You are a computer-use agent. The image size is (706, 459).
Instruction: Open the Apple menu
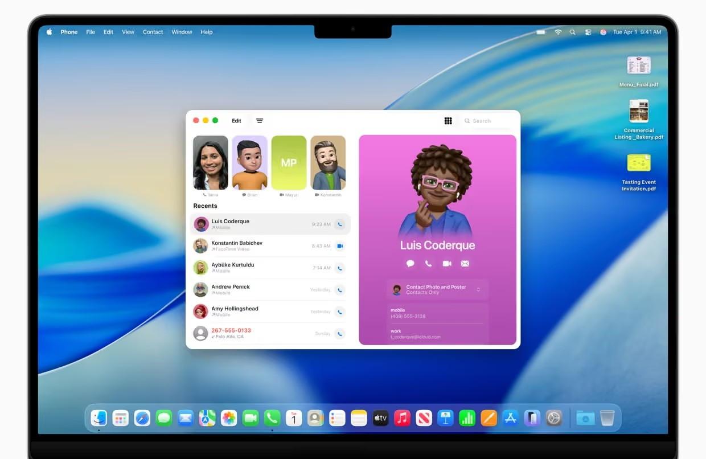pyautogui.click(x=49, y=32)
